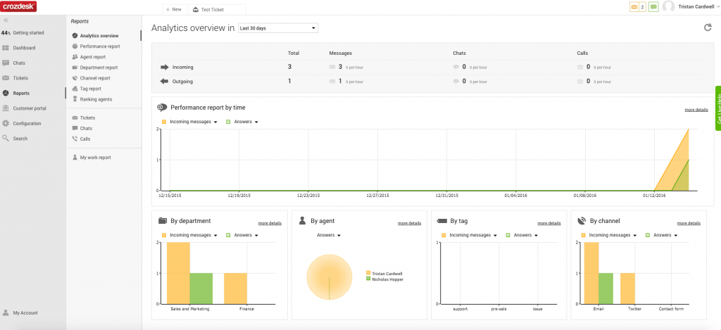Click the Twitter bar in By channel chart
Screen dimensions: 721x330
[627, 288]
